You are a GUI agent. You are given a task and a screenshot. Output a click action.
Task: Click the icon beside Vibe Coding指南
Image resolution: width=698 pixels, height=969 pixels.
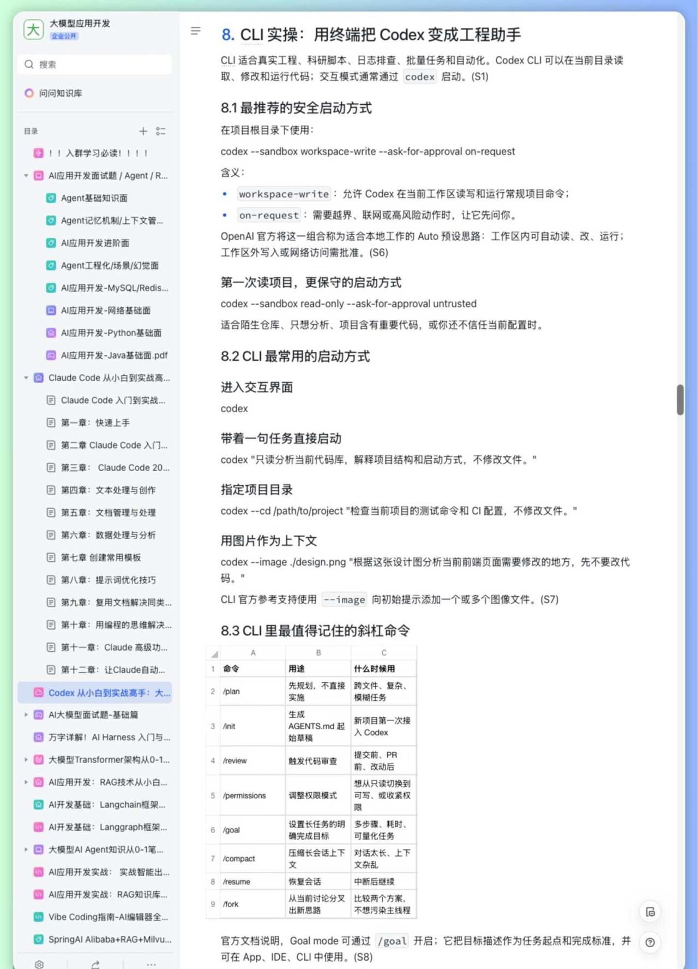click(39, 917)
